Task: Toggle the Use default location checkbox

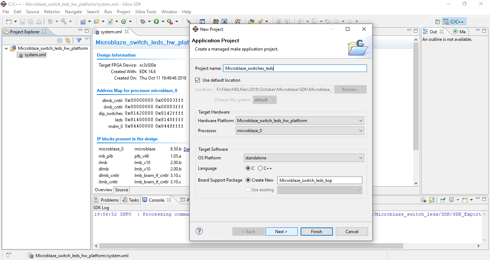Action: pyautogui.click(x=198, y=80)
